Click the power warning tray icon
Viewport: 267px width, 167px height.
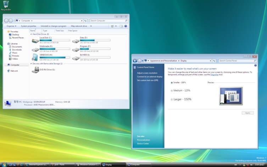[244, 165]
